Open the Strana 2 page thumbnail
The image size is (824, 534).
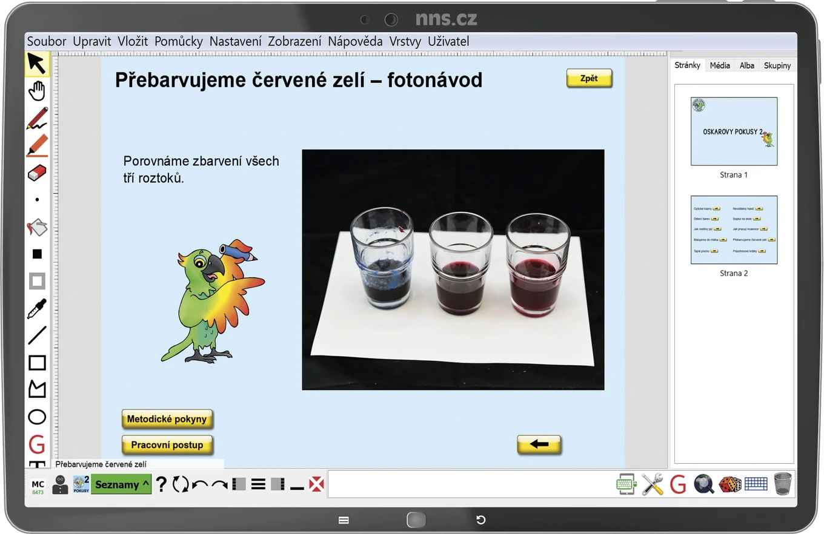tap(734, 229)
